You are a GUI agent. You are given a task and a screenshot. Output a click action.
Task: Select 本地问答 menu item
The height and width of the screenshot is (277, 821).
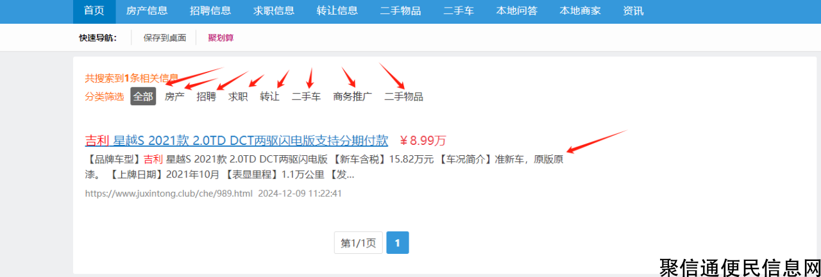[x=516, y=11]
